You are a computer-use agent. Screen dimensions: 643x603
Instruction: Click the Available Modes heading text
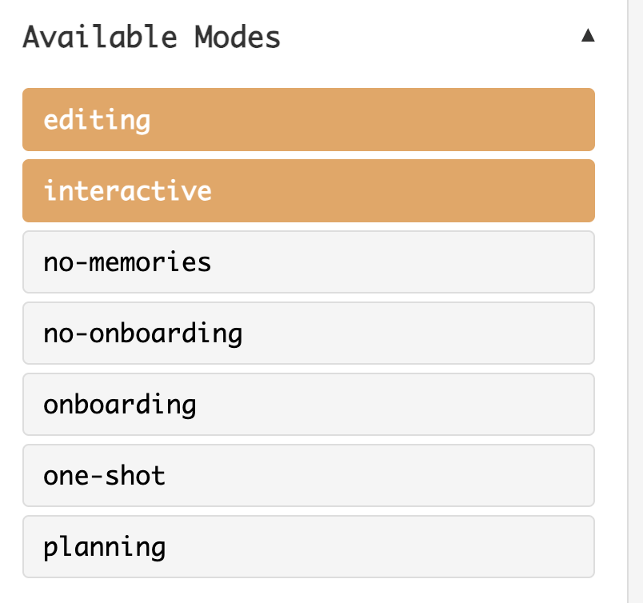pyautogui.click(x=151, y=37)
